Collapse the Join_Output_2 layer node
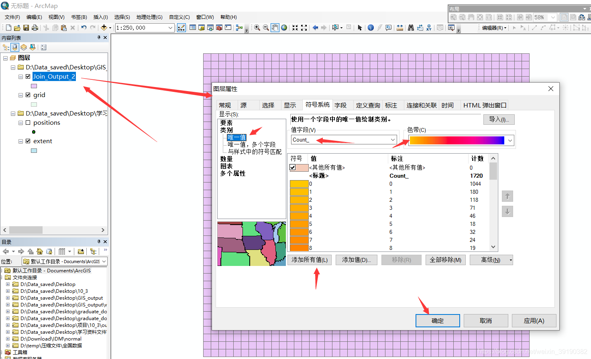 point(20,76)
